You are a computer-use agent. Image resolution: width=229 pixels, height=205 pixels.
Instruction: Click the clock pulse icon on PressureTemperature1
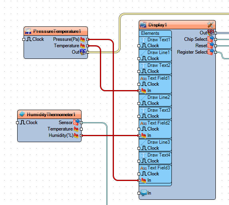(29, 39)
